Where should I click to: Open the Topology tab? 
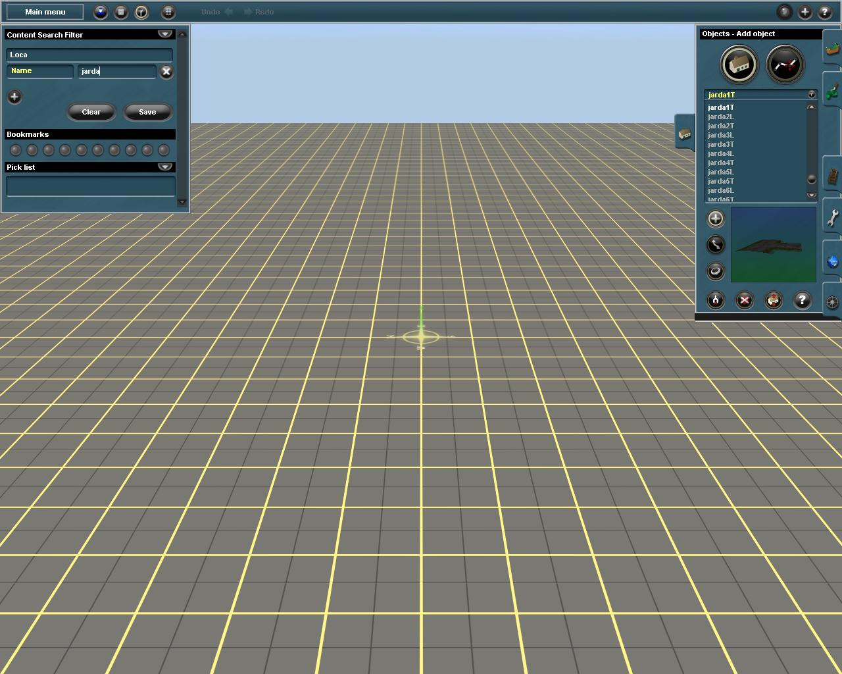(832, 48)
